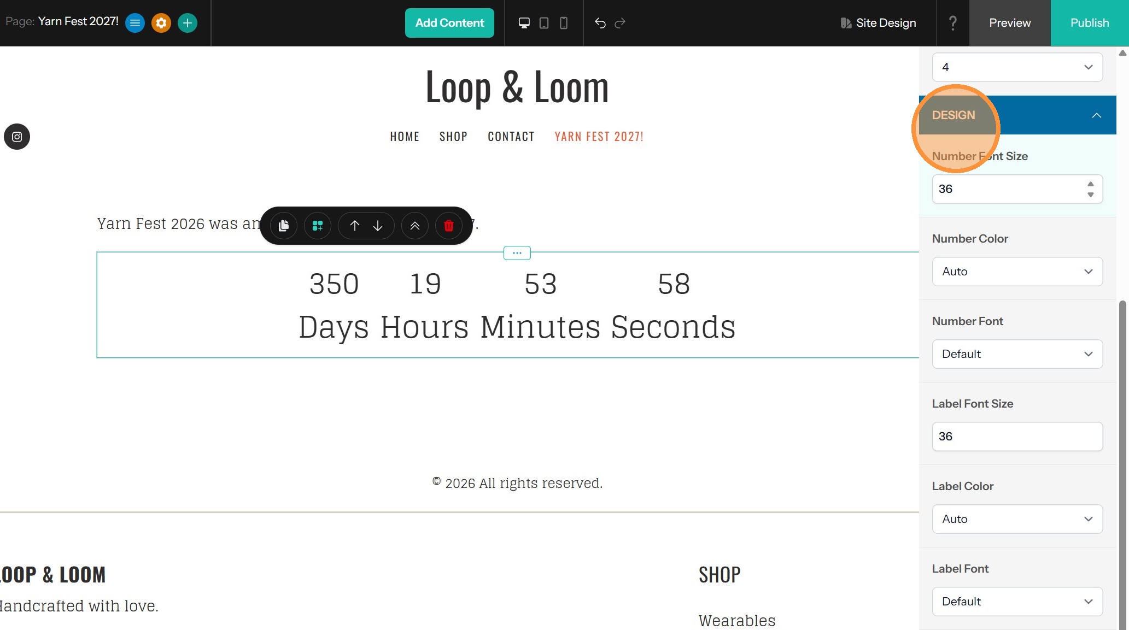Image resolution: width=1129 pixels, height=630 pixels.
Task: Click the double-chevron up icon
Action: tap(415, 226)
